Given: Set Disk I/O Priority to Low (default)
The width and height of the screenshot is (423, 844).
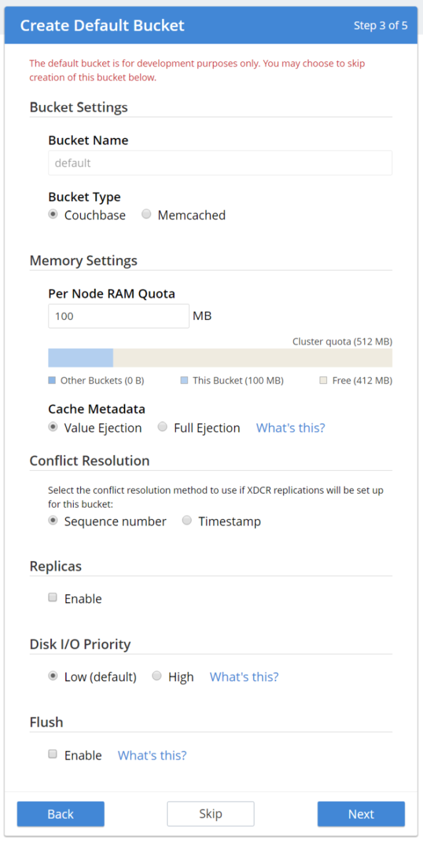Looking at the screenshot, I should [x=53, y=675].
